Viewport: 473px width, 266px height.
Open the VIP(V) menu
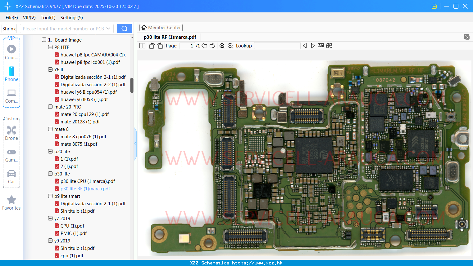[x=29, y=18]
